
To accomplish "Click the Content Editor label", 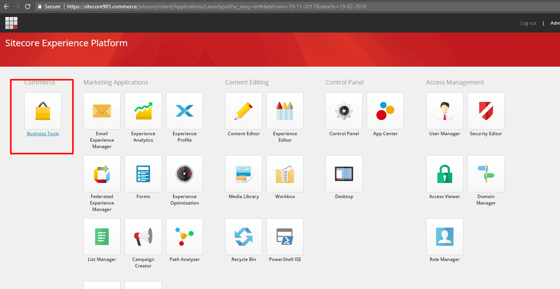I will click(x=244, y=134).
